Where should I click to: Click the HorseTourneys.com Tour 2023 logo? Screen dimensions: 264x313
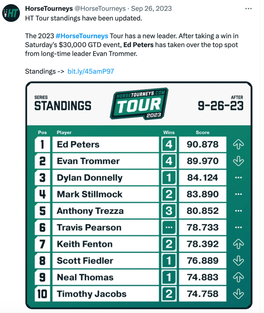tap(139, 104)
